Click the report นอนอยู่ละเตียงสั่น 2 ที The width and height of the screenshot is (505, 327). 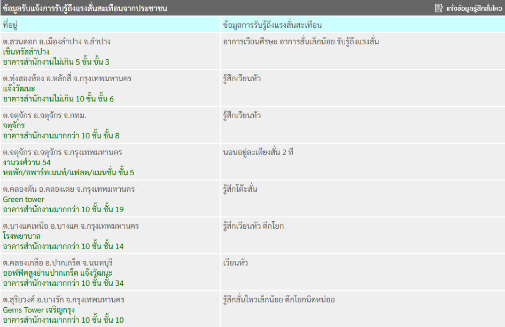(x=258, y=152)
